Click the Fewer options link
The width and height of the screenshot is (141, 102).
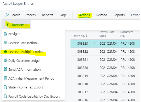click(135, 15)
